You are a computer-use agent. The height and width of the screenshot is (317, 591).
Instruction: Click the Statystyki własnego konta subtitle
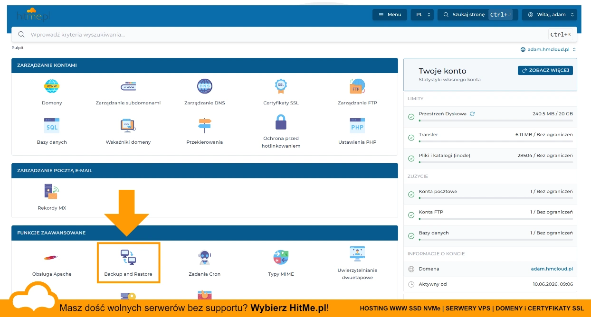click(x=449, y=79)
